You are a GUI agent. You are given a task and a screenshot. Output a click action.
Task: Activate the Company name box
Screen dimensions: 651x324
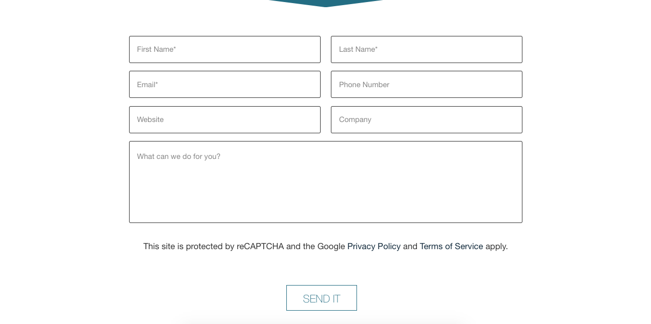(426, 119)
